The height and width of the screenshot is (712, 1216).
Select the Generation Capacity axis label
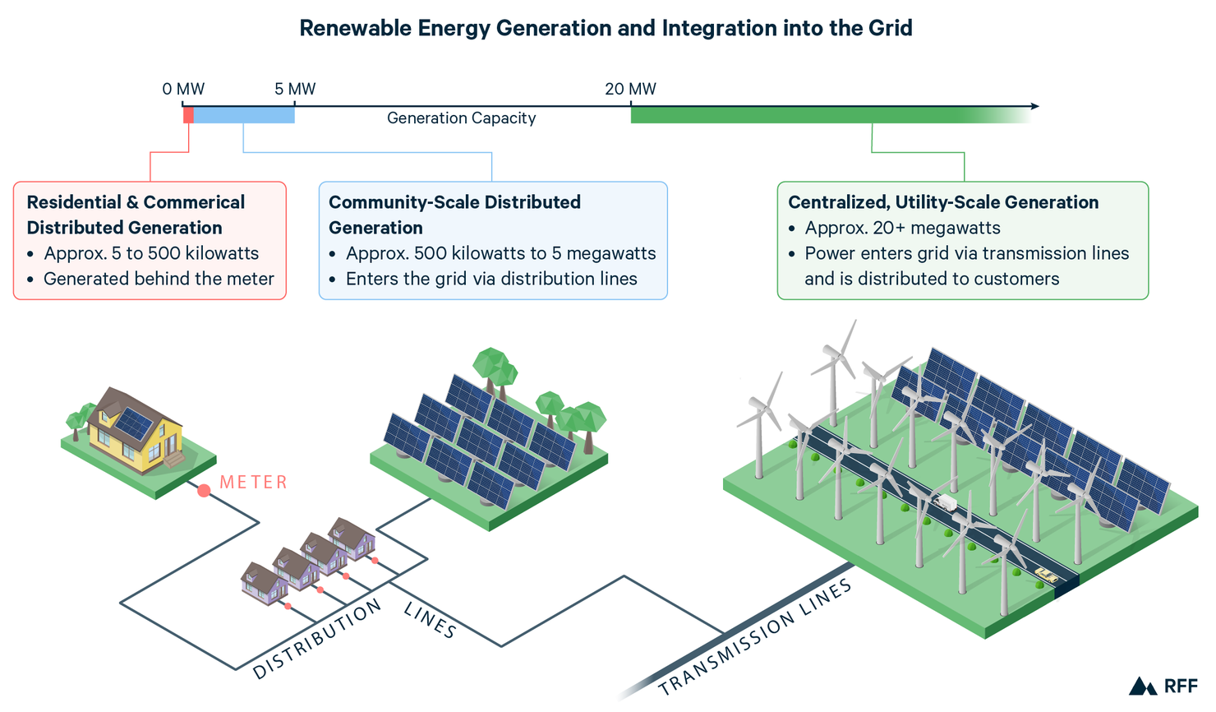(x=462, y=118)
